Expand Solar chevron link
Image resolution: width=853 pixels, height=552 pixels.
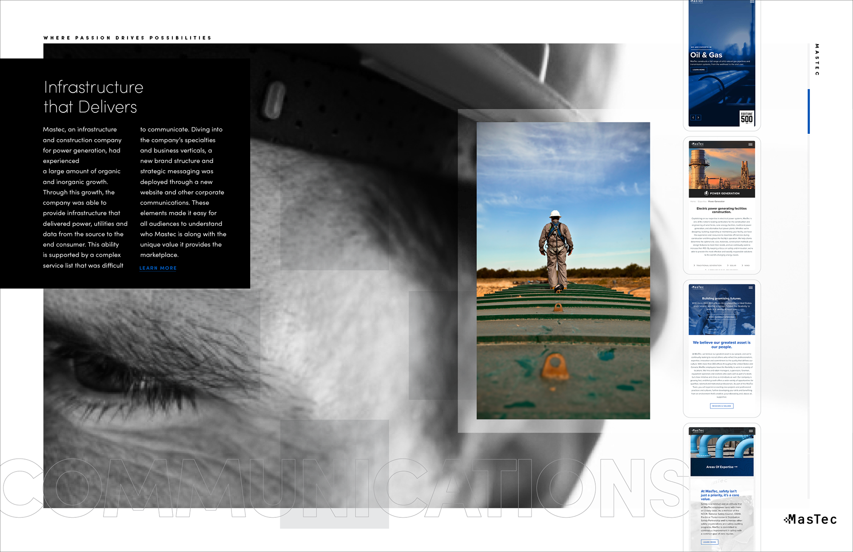coord(732,265)
